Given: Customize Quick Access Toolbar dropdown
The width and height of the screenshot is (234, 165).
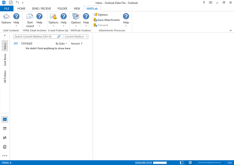Looking at the screenshot, I should pos(23,3).
